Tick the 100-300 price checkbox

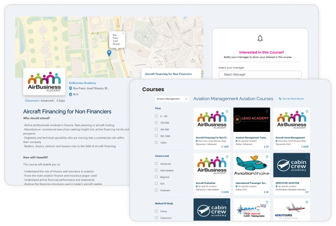156,122
